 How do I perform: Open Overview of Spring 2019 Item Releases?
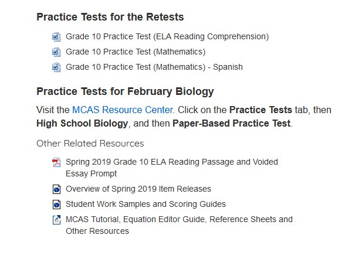(138, 189)
